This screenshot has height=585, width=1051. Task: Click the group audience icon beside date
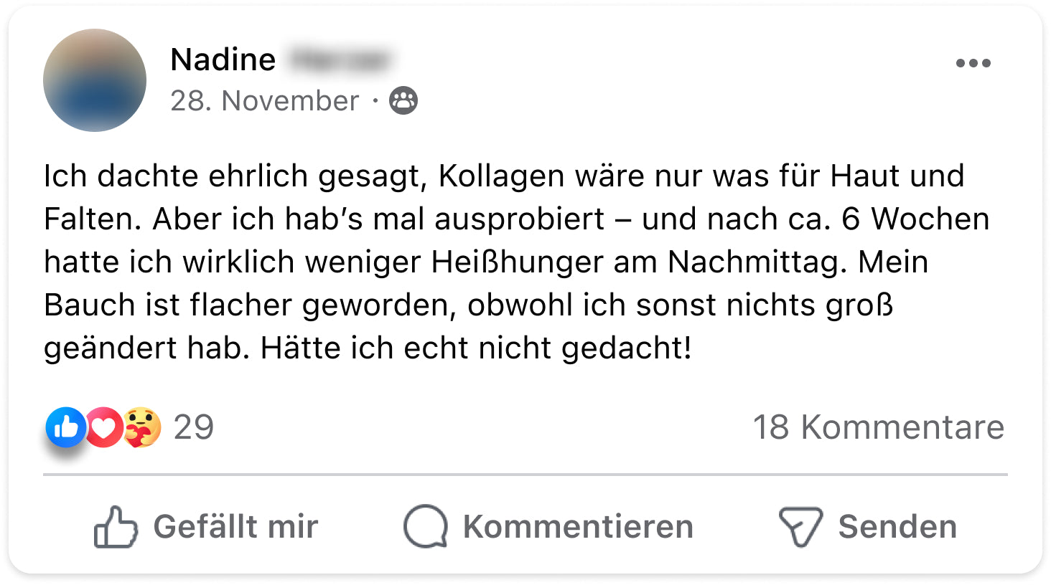[x=403, y=101]
